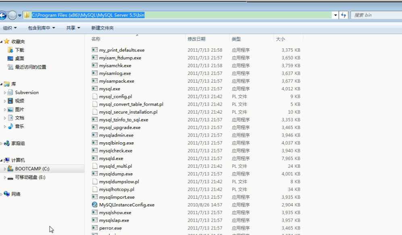402x235 pixels.
Task: Select the mysqlhotcopy.pl file icon
Action: coord(95,189)
